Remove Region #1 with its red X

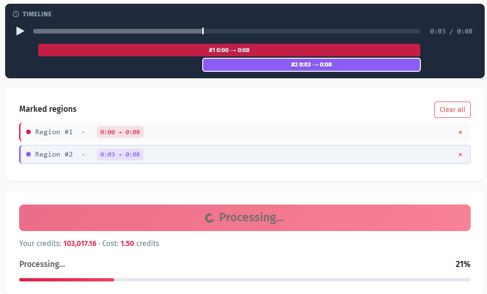click(460, 132)
